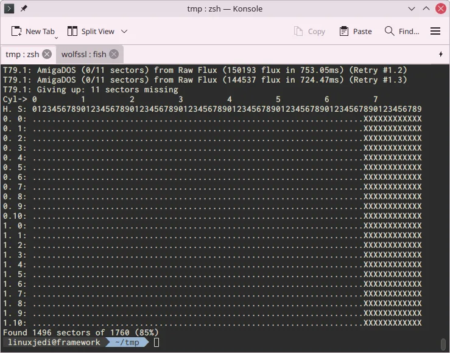The height and width of the screenshot is (353, 450).
Task: Click the Copy toolbar button
Action: click(x=309, y=31)
